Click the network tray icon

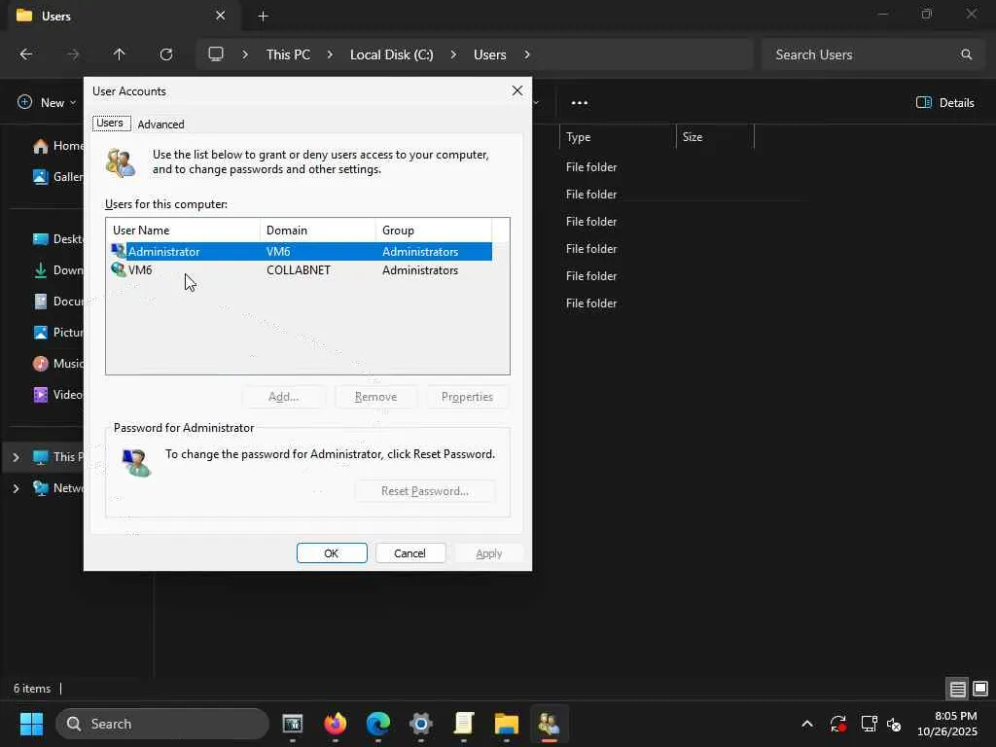coord(869,724)
